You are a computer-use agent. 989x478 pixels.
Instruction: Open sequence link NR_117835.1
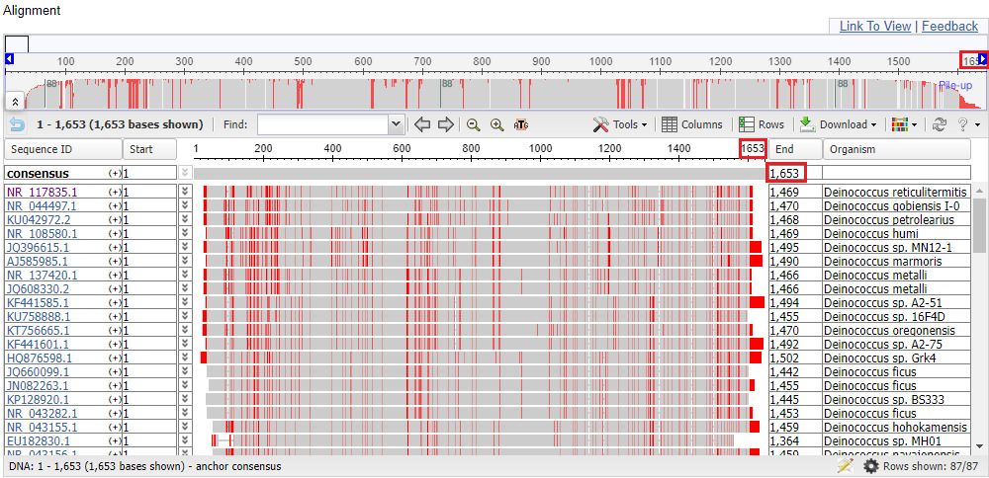tap(41, 192)
